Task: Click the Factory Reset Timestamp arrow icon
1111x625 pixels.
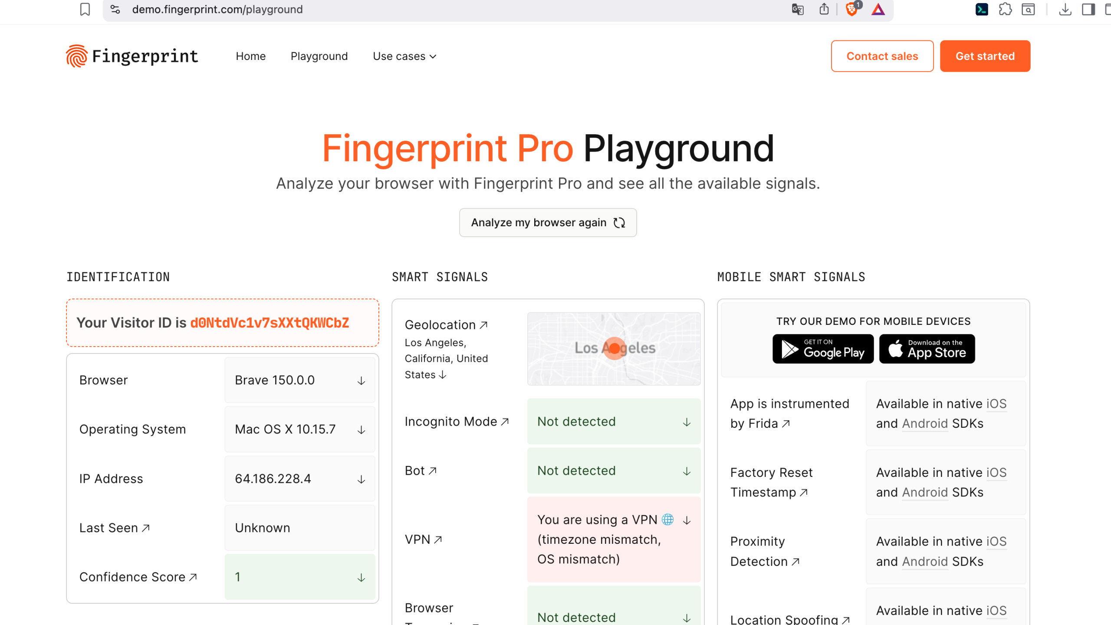Action: click(x=804, y=492)
